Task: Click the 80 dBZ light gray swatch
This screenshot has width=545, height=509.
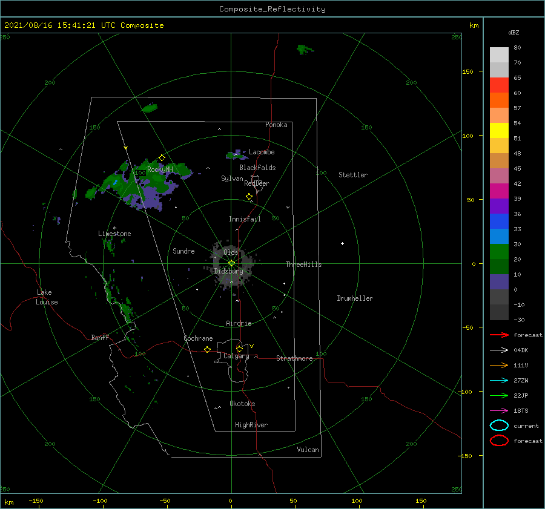Action: 499,54
